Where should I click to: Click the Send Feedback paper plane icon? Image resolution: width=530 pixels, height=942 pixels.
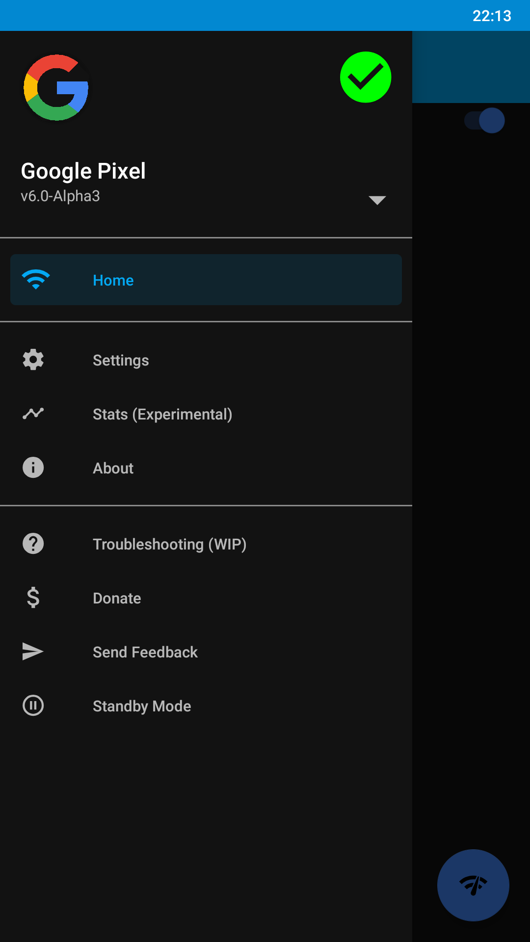click(33, 652)
